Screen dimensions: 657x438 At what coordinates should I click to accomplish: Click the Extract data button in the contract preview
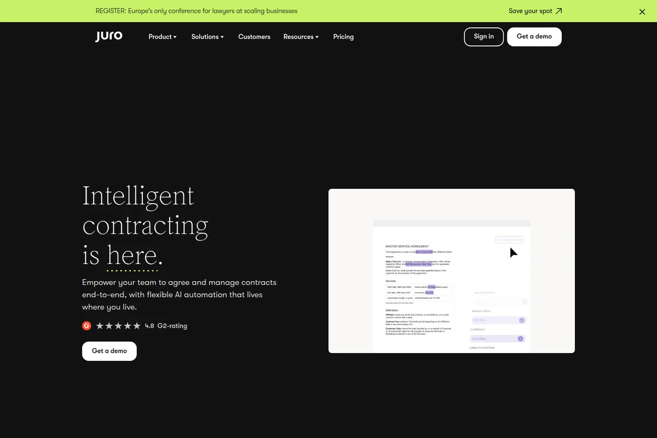point(510,239)
